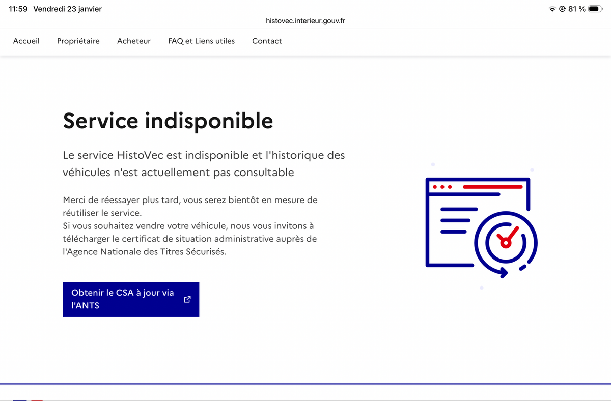Open the Propriétaire menu item
Image resolution: width=611 pixels, height=401 pixels.
[x=78, y=41]
